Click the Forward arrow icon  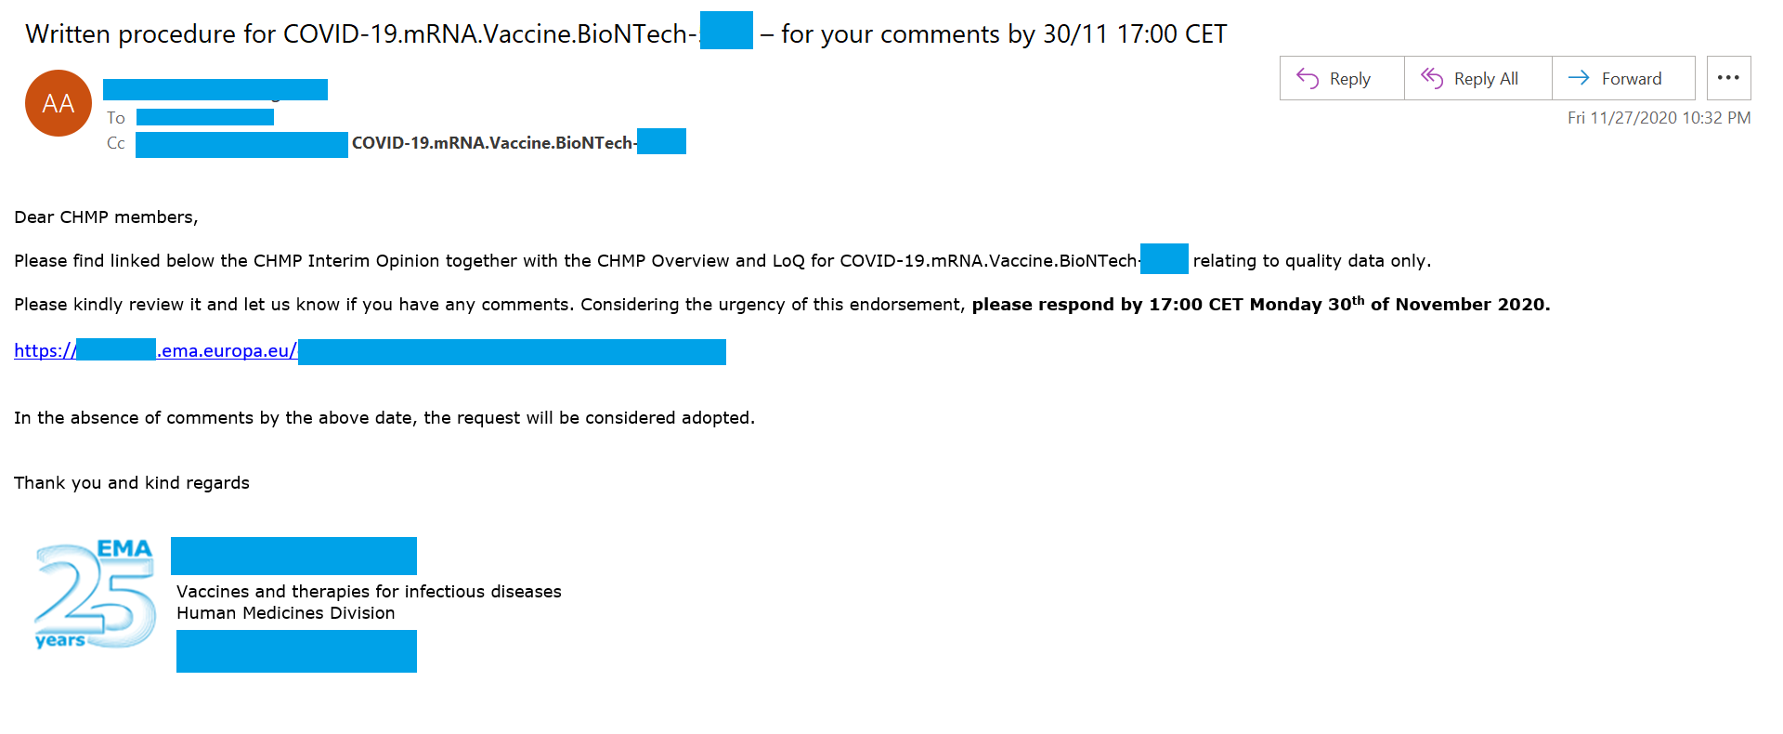tap(1579, 78)
